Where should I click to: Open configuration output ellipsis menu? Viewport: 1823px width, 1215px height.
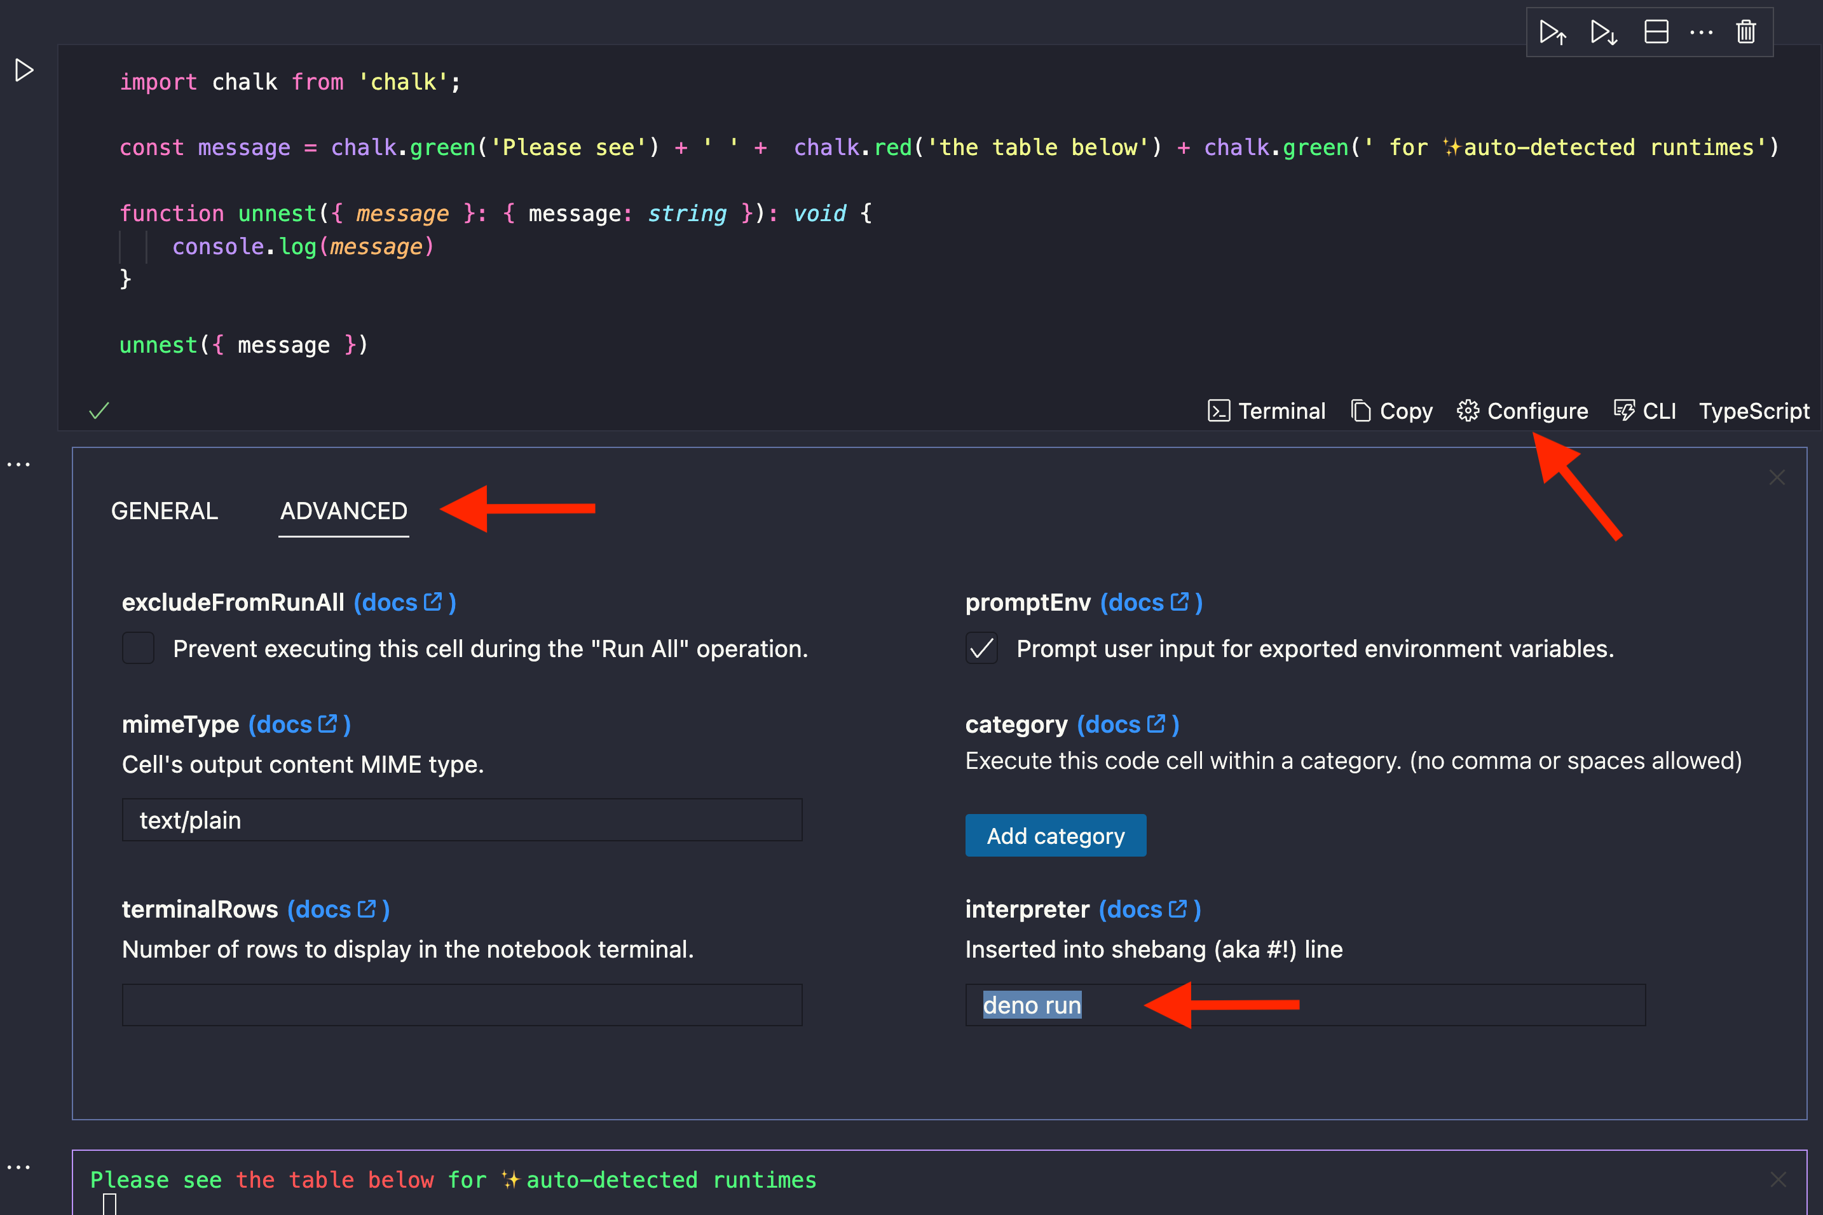[18, 465]
